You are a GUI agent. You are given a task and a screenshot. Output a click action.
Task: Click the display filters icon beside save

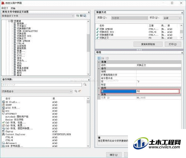coord(85,16)
